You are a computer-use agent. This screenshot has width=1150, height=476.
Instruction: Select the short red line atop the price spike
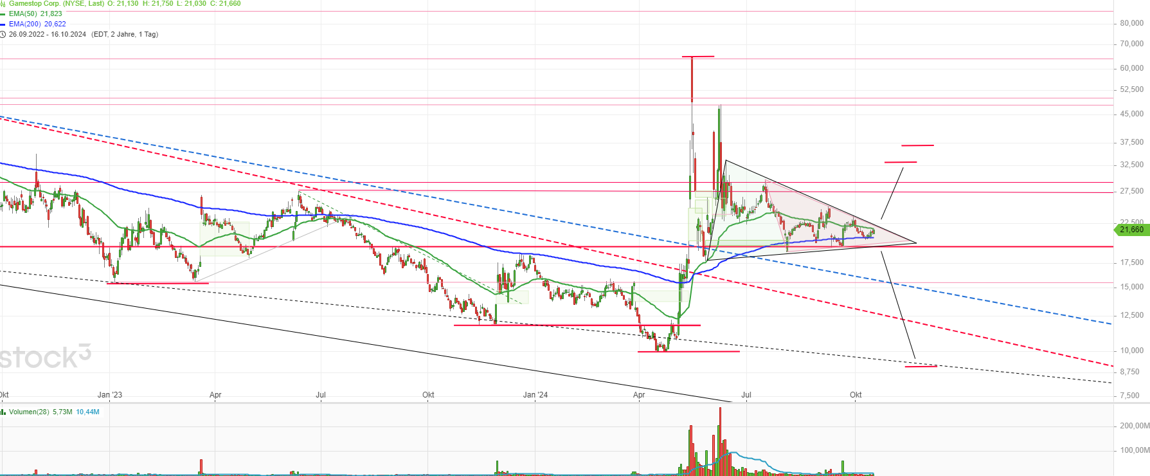(x=698, y=57)
